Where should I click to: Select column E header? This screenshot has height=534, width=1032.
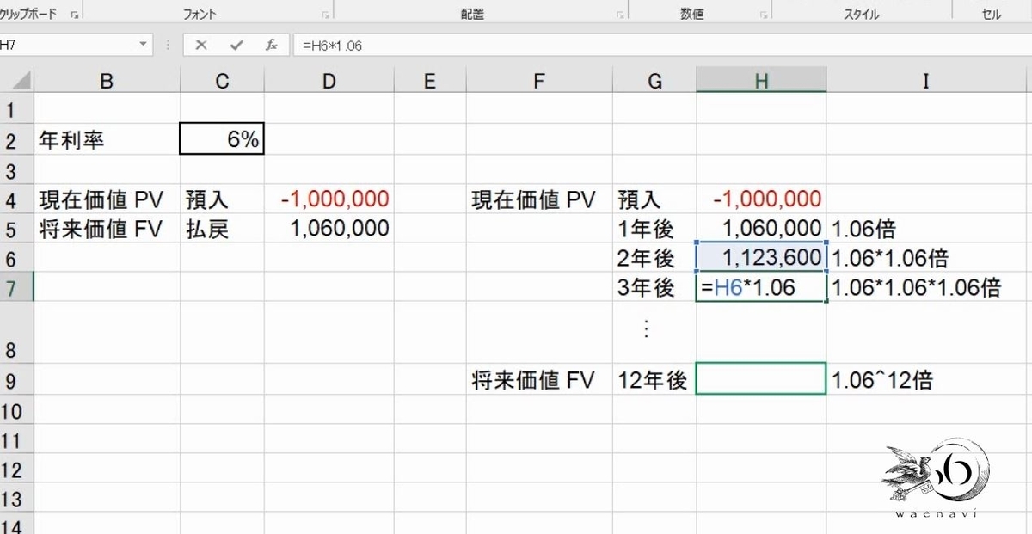click(430, 81)
